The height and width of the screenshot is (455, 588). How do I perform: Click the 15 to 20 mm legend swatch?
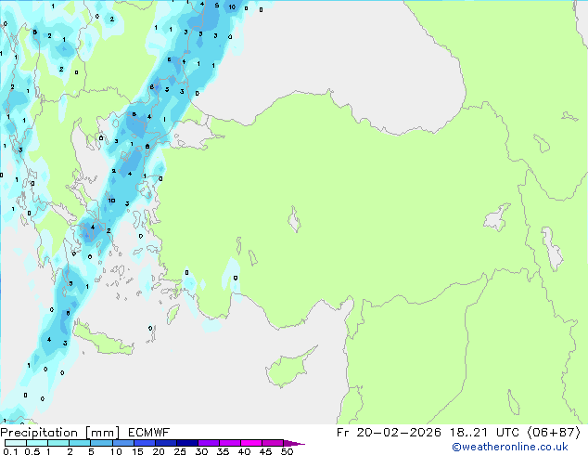pyautogui.click(x=144, y=443)
